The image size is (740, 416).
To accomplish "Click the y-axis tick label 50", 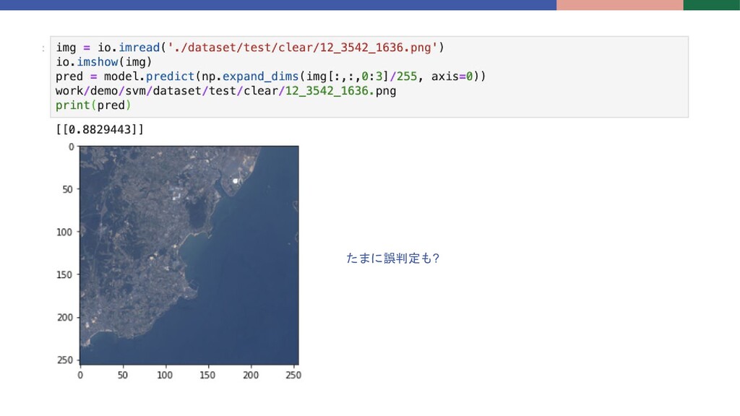I will point(67,190).
